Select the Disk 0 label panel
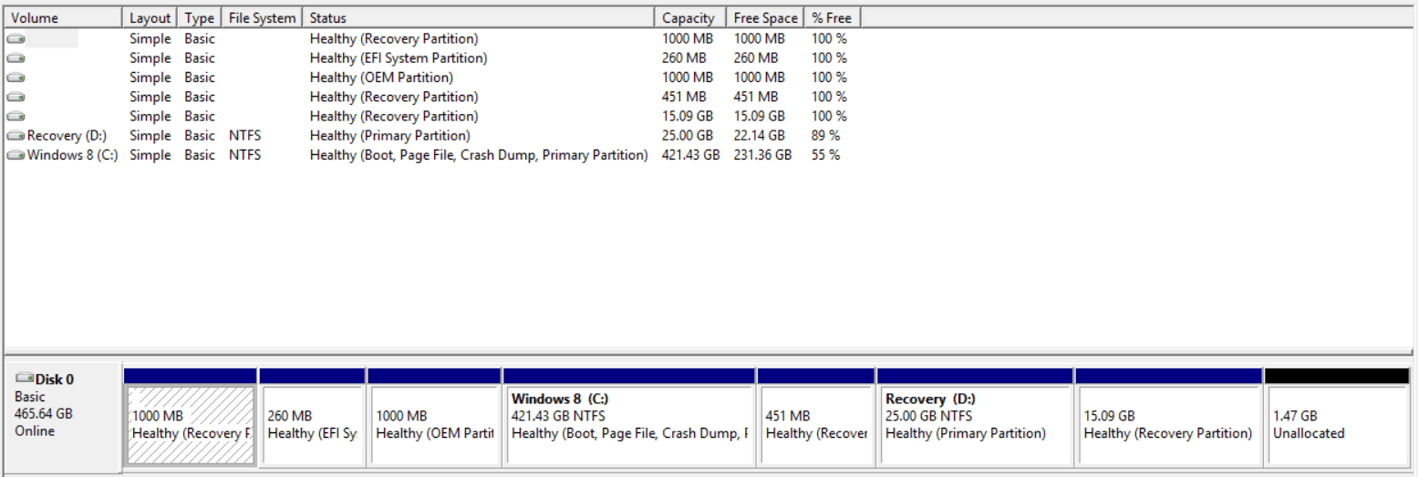The width and height of the screenshot is (1418, 477). coord(63,417)
